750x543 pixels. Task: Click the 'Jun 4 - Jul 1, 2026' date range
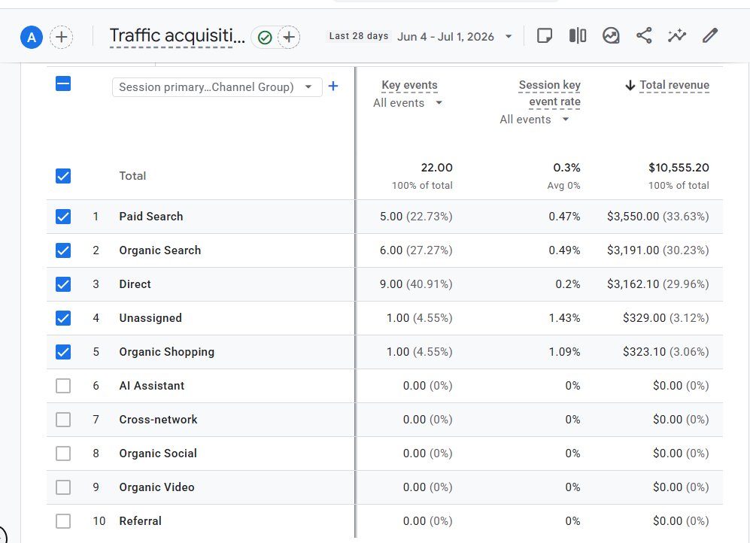tap(445, 37)
